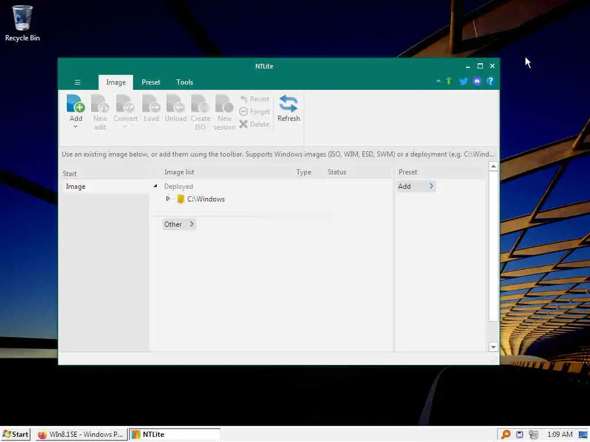
Task: Click the 1:09 AM clock
Action: tap(559, 435)
